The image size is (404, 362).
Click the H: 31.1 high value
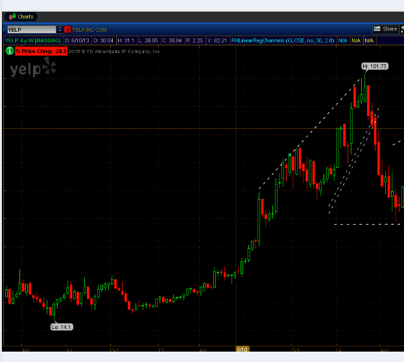(126, 40)
